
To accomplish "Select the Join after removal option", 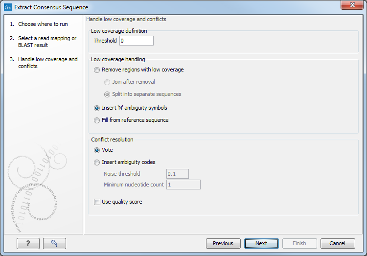I will click(107, 82).
